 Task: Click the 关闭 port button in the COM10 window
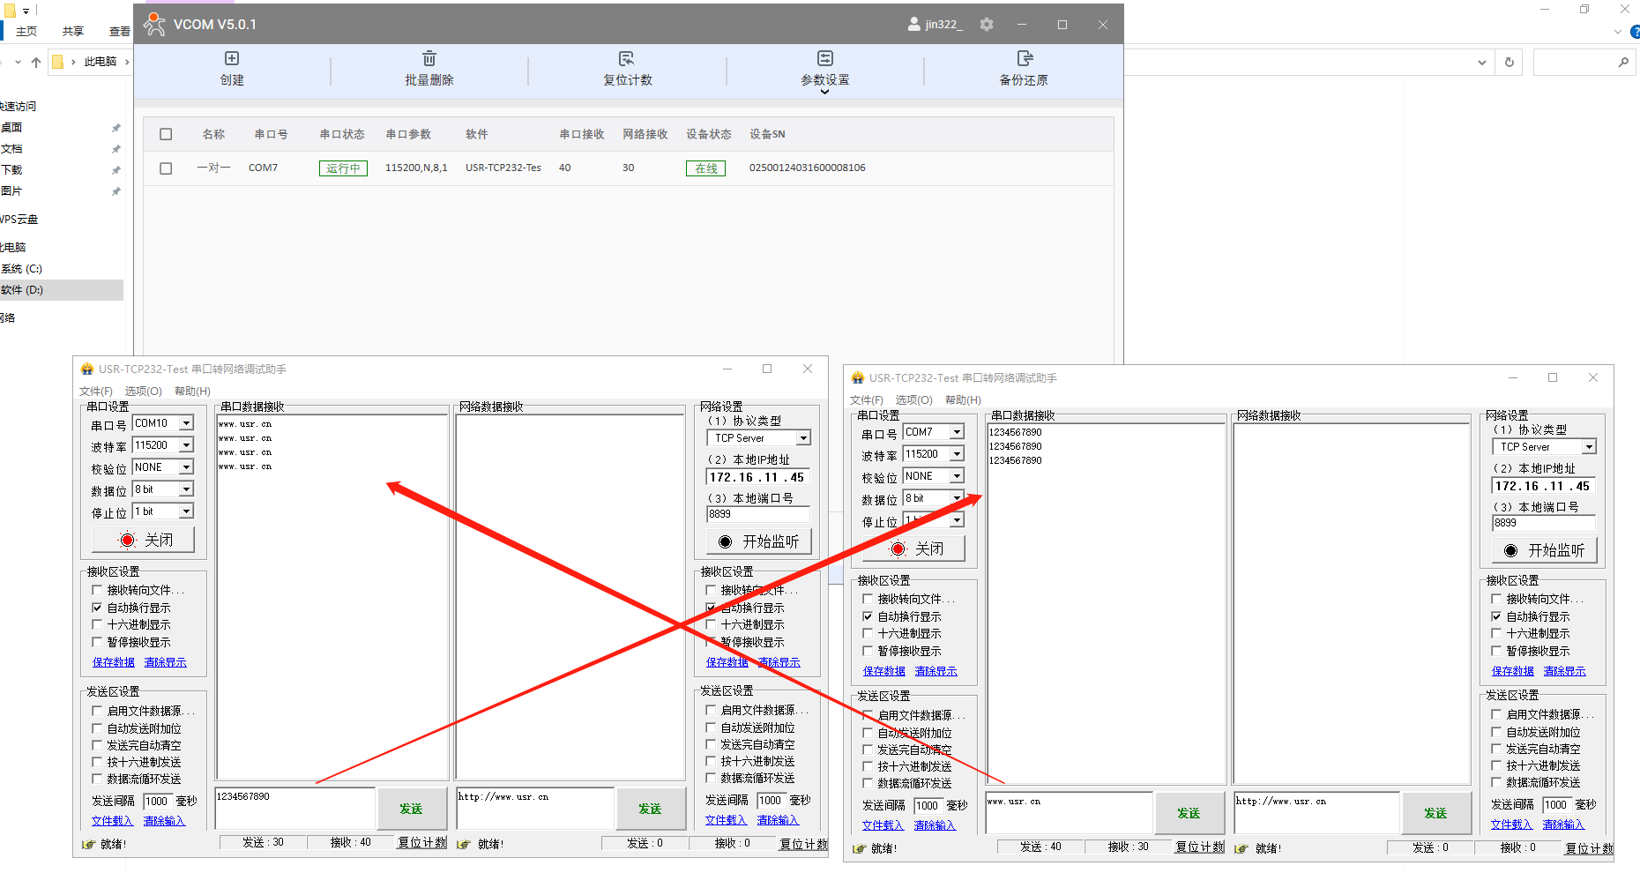coord(144,540)
